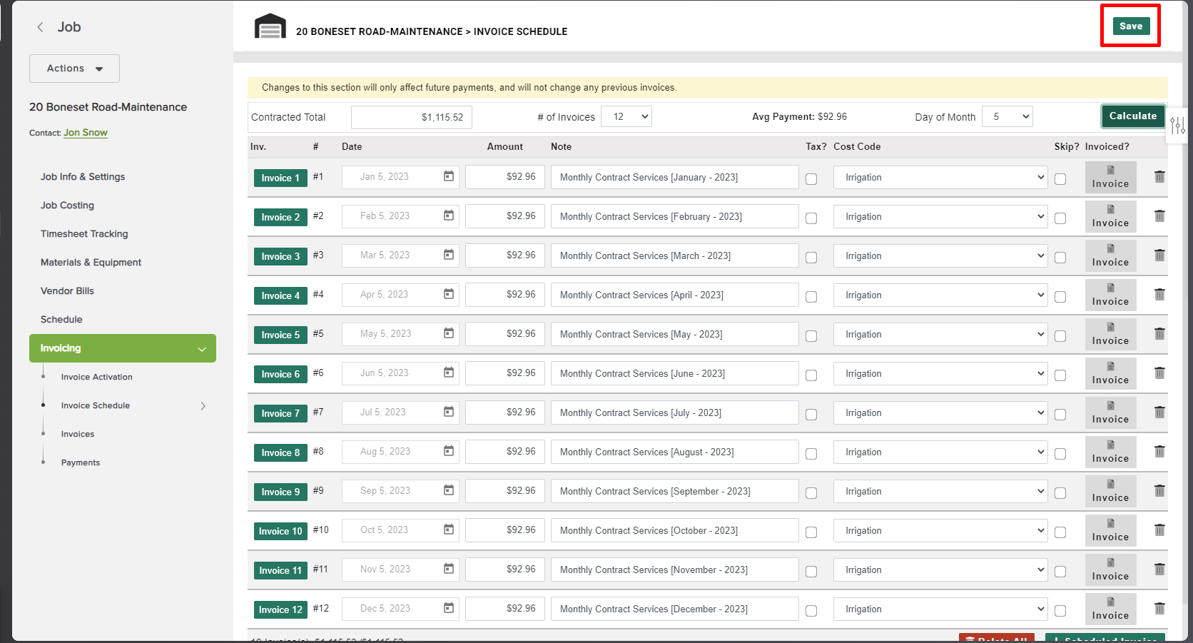
Task: Enable Tax checkbox for December invoice
Action: tap(811, 611)
